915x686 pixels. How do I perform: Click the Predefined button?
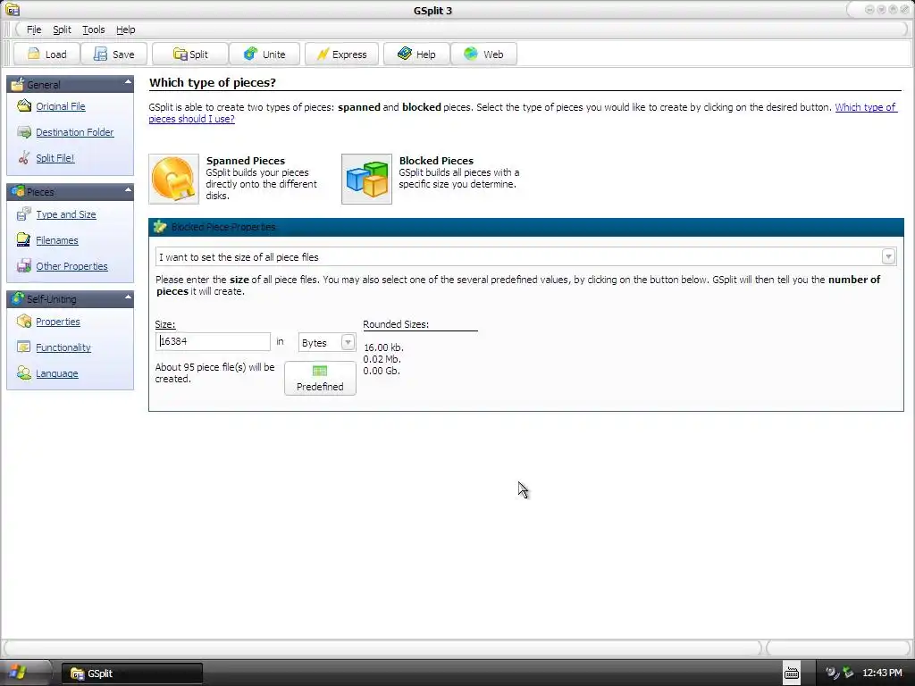[320, 378]
